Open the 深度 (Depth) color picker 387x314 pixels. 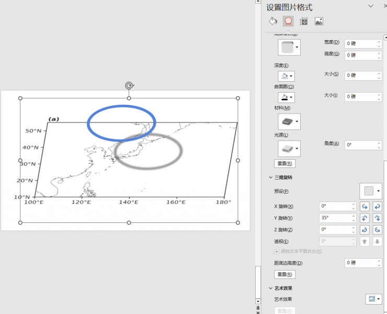coord(286,76)
